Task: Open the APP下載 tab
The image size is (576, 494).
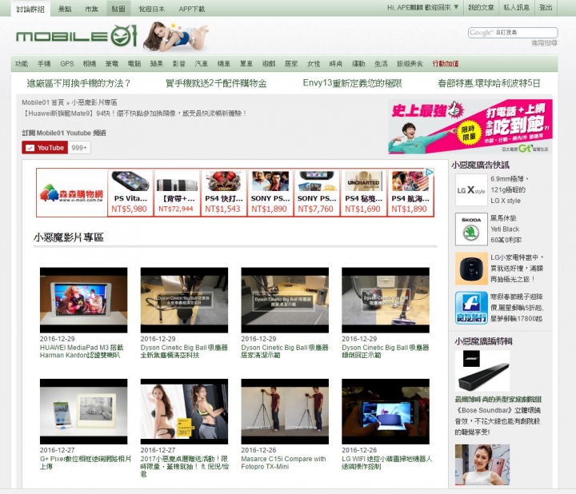Action: [192, 9]
